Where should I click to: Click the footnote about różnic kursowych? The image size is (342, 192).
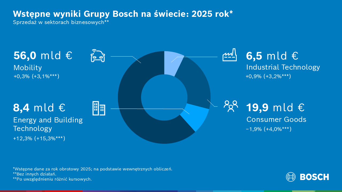pyautogui.click(x=52, y=179)
